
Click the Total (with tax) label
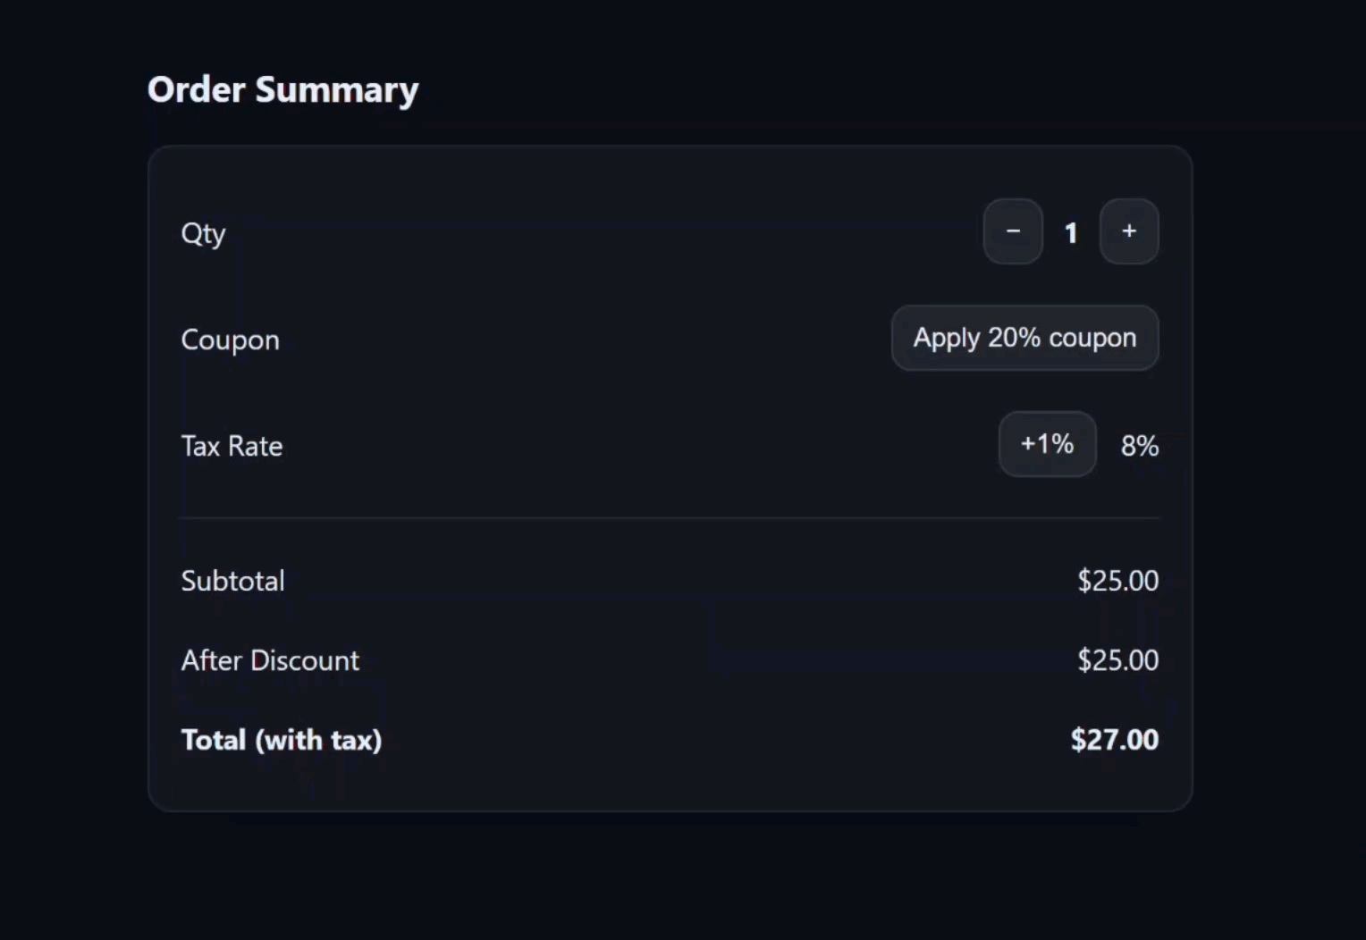(281, 740)
